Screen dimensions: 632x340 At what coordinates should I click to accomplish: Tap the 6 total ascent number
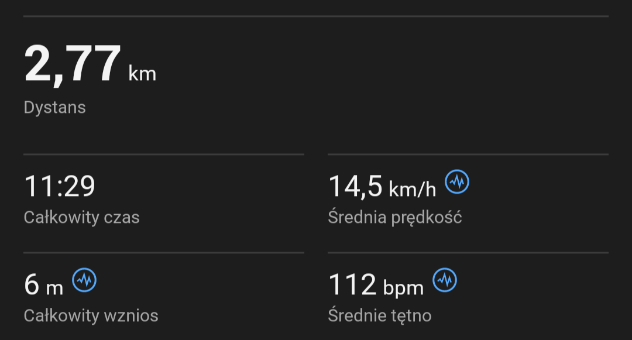tap(32, 285)
